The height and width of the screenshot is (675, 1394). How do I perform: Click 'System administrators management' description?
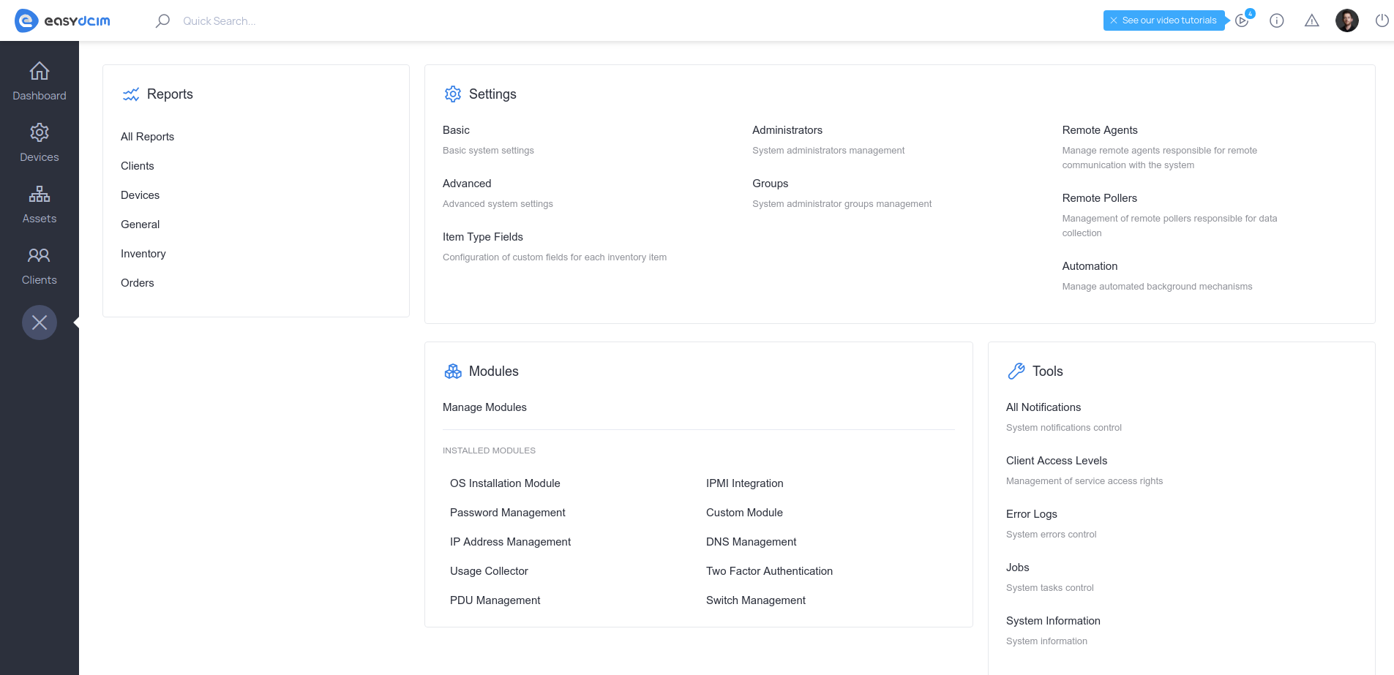tap(828, 151)
